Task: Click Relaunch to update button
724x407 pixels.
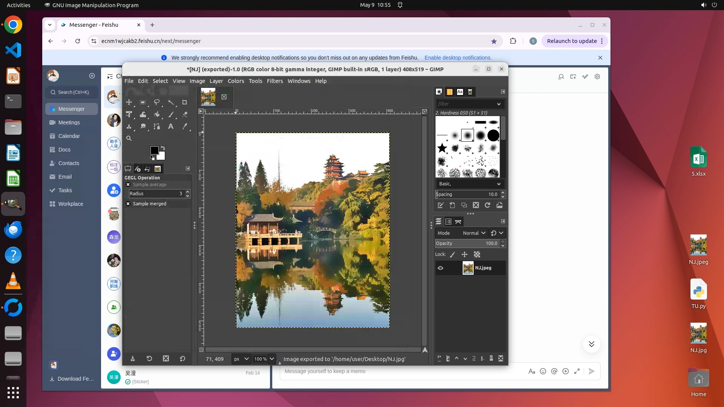Action: click(x=572, y=41)
